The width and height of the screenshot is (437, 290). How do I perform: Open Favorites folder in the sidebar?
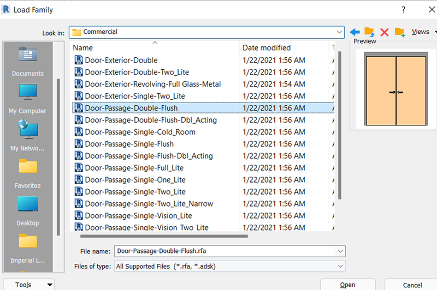[28, 173]
